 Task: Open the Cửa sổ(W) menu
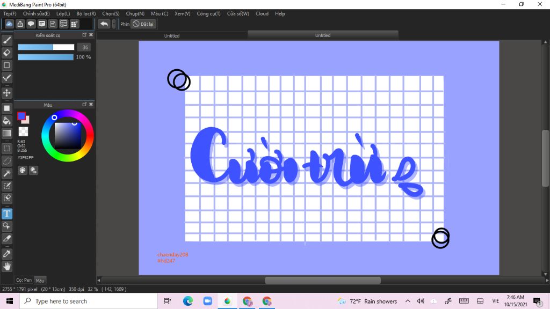point(238,13)
